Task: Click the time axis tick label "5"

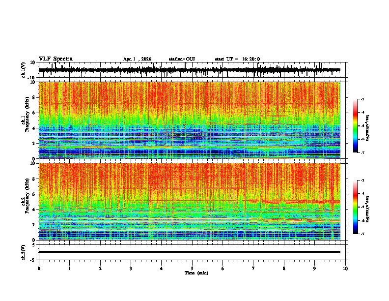Action: coord(192,269)
